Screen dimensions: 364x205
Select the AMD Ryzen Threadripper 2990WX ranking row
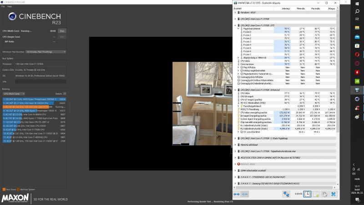pyautogui.click(x=34, y=99)
